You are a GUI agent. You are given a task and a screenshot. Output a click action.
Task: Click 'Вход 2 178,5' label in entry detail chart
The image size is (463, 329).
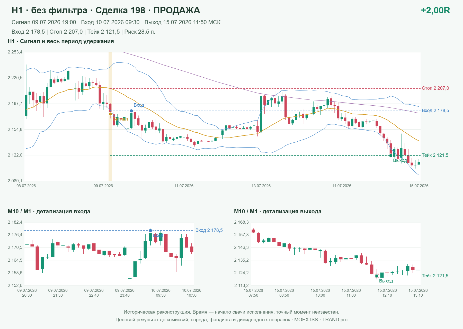[209, 230]
